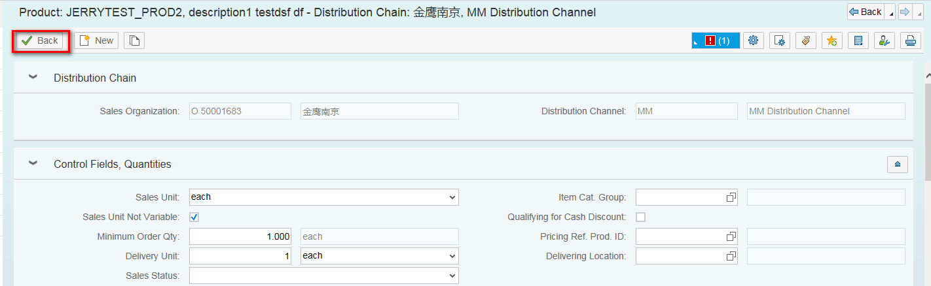
Task: Open value help for Item Cat. Group
Action: point(731,197)
